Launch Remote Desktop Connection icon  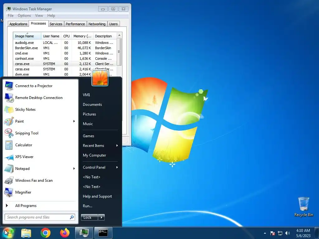click(x=9, y=97)
